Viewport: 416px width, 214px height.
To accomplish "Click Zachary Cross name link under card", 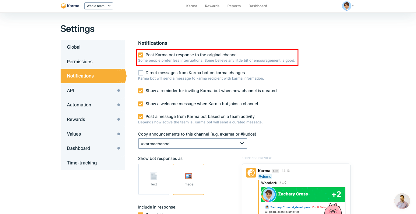I will 280,207.
